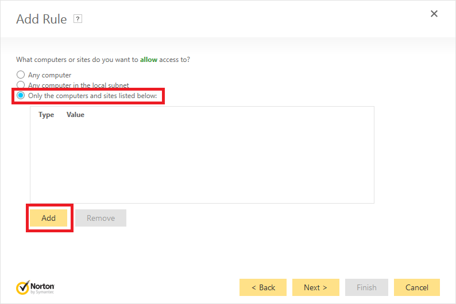Click the Norton checkmark logo

point(23,287)
